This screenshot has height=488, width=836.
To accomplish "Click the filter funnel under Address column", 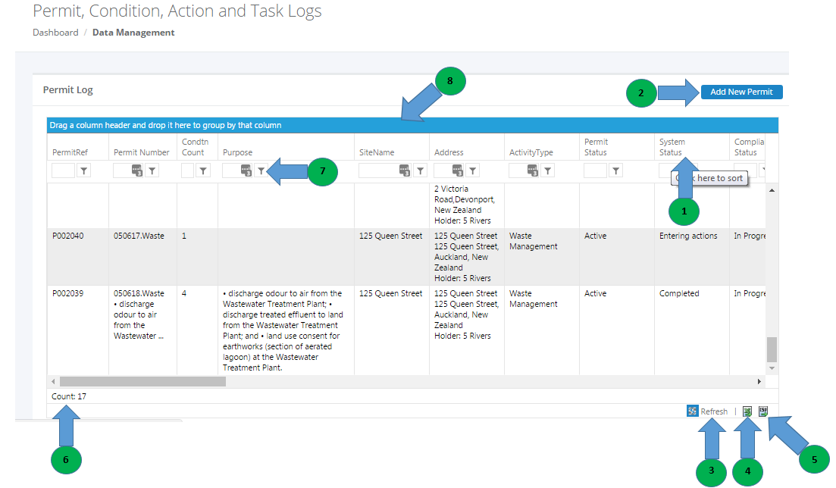I will 471,170.
